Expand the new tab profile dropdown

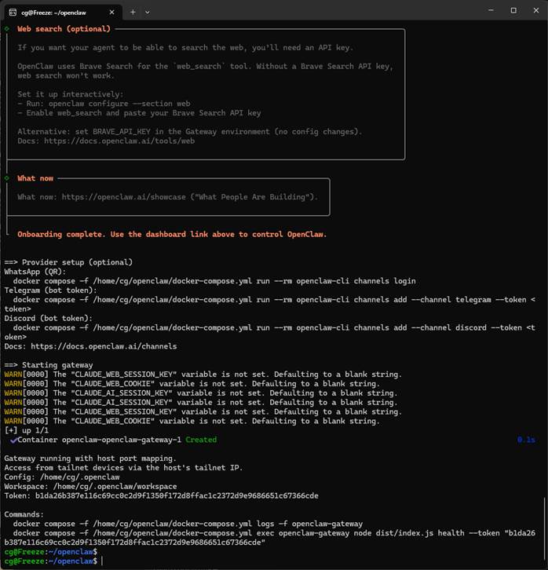[148, 11]
